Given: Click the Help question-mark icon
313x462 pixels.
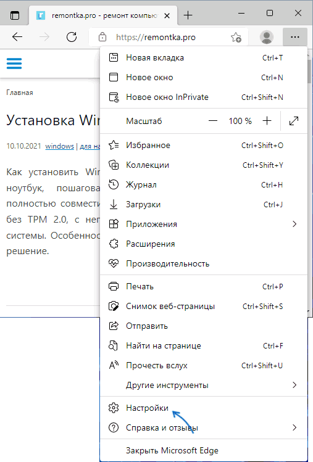Looking at the screenshot, I should click(x=114, y=427).
